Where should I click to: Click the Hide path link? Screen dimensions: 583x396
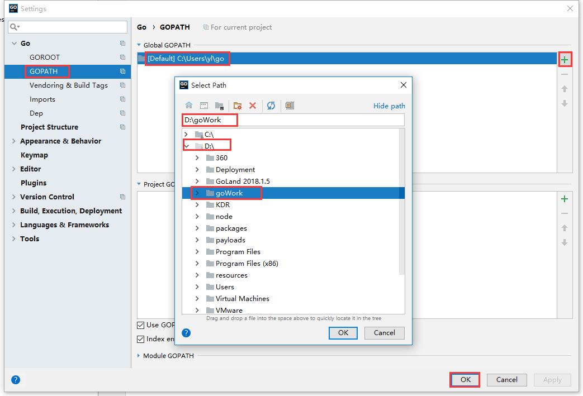coord(389,106)
